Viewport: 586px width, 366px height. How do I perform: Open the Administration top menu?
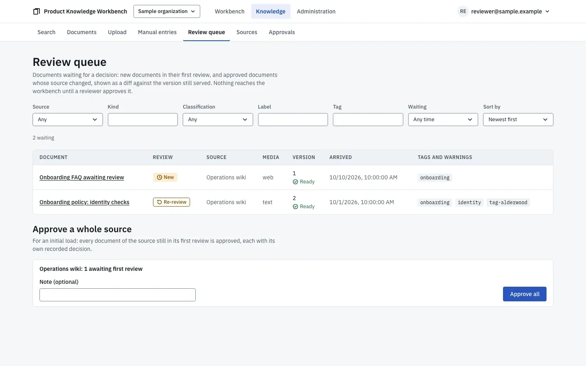pos(316,11)
